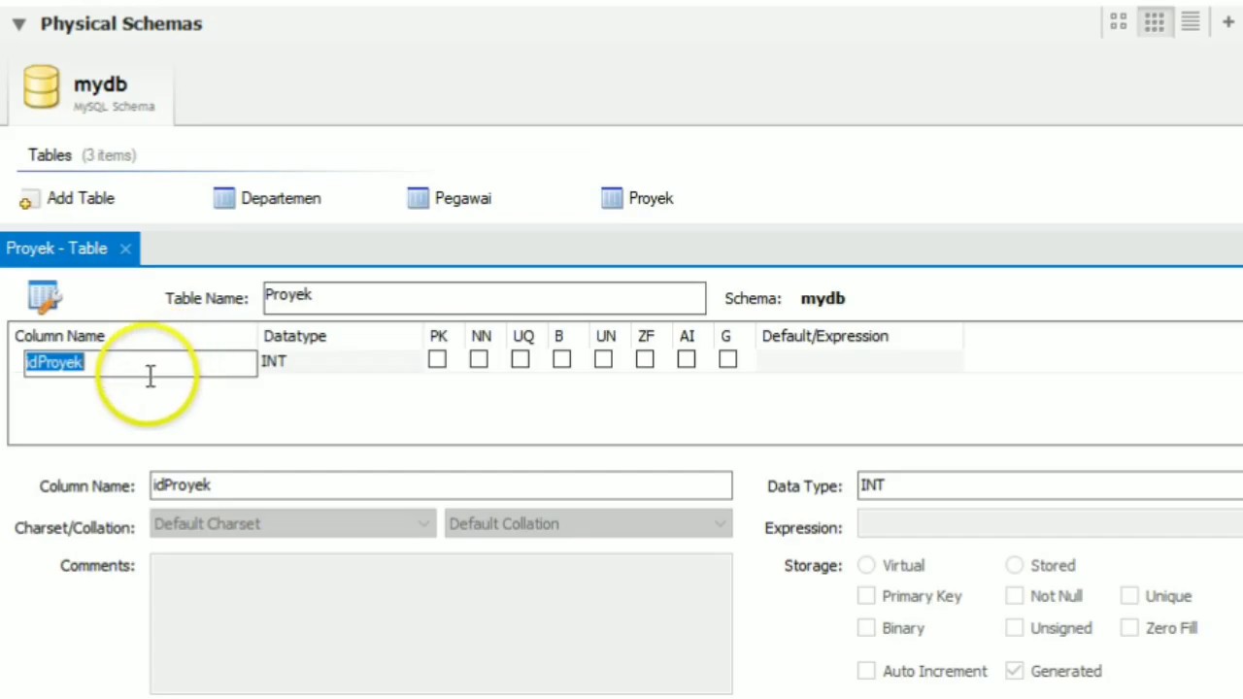This screenshot has width=1243, height=699.
Task: Enable the Unsigned storage checkbox
Action: [1015, 628]
